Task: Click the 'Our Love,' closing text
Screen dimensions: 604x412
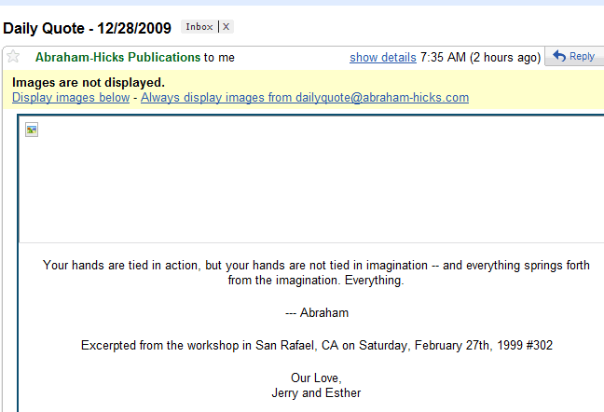Action: coord(316,378)
